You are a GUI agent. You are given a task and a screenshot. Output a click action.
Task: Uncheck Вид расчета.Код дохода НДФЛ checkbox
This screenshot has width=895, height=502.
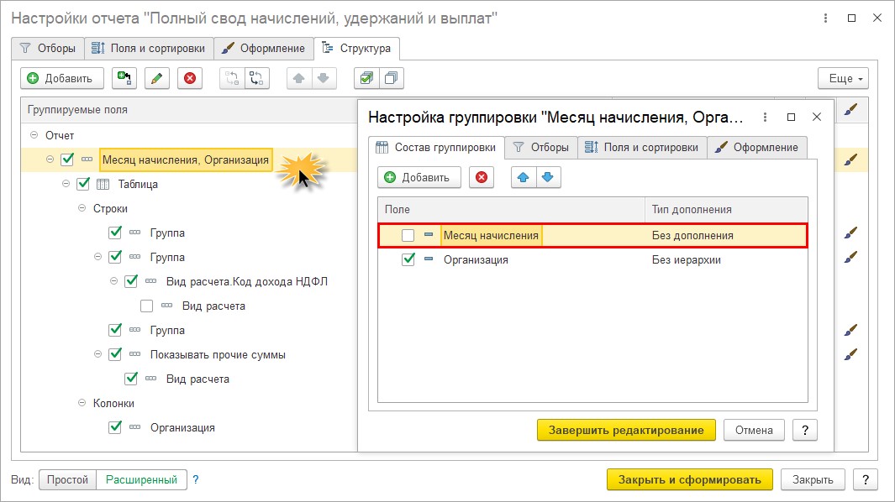click(x=131, y=281)
